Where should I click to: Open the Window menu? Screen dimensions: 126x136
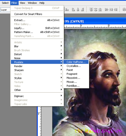(x=32, y=3)
